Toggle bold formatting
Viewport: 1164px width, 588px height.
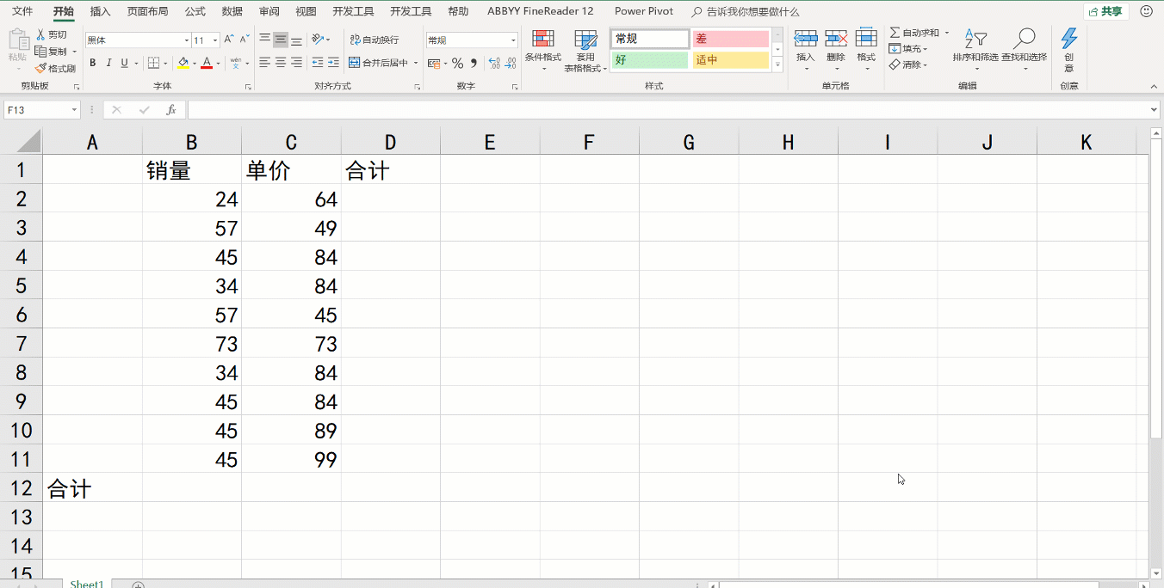(93, 63)
